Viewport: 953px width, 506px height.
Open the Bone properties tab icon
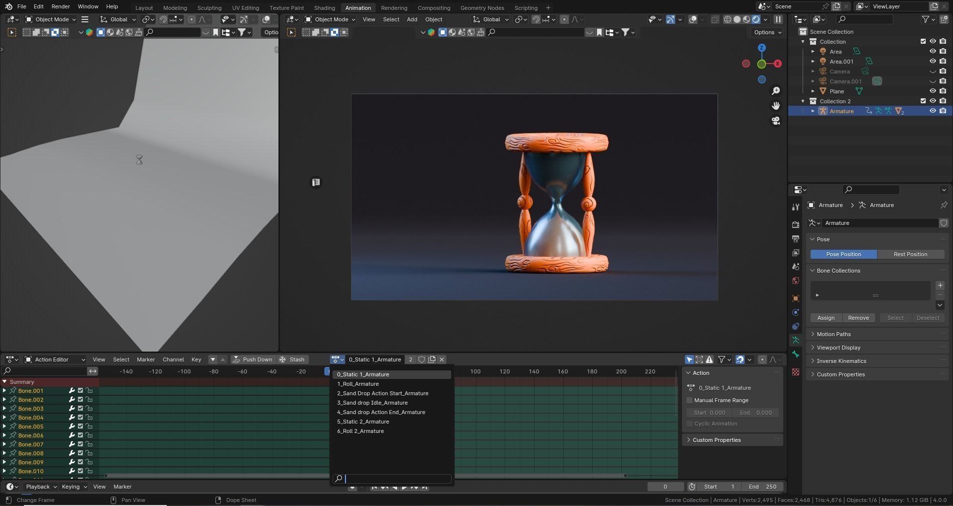(796, 354)
